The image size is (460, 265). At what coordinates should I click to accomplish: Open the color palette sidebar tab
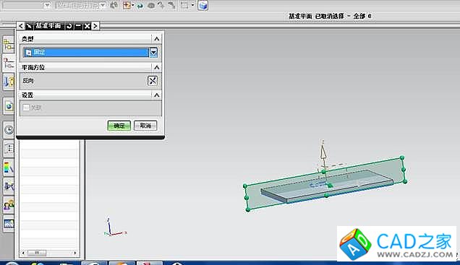point(9,168)
